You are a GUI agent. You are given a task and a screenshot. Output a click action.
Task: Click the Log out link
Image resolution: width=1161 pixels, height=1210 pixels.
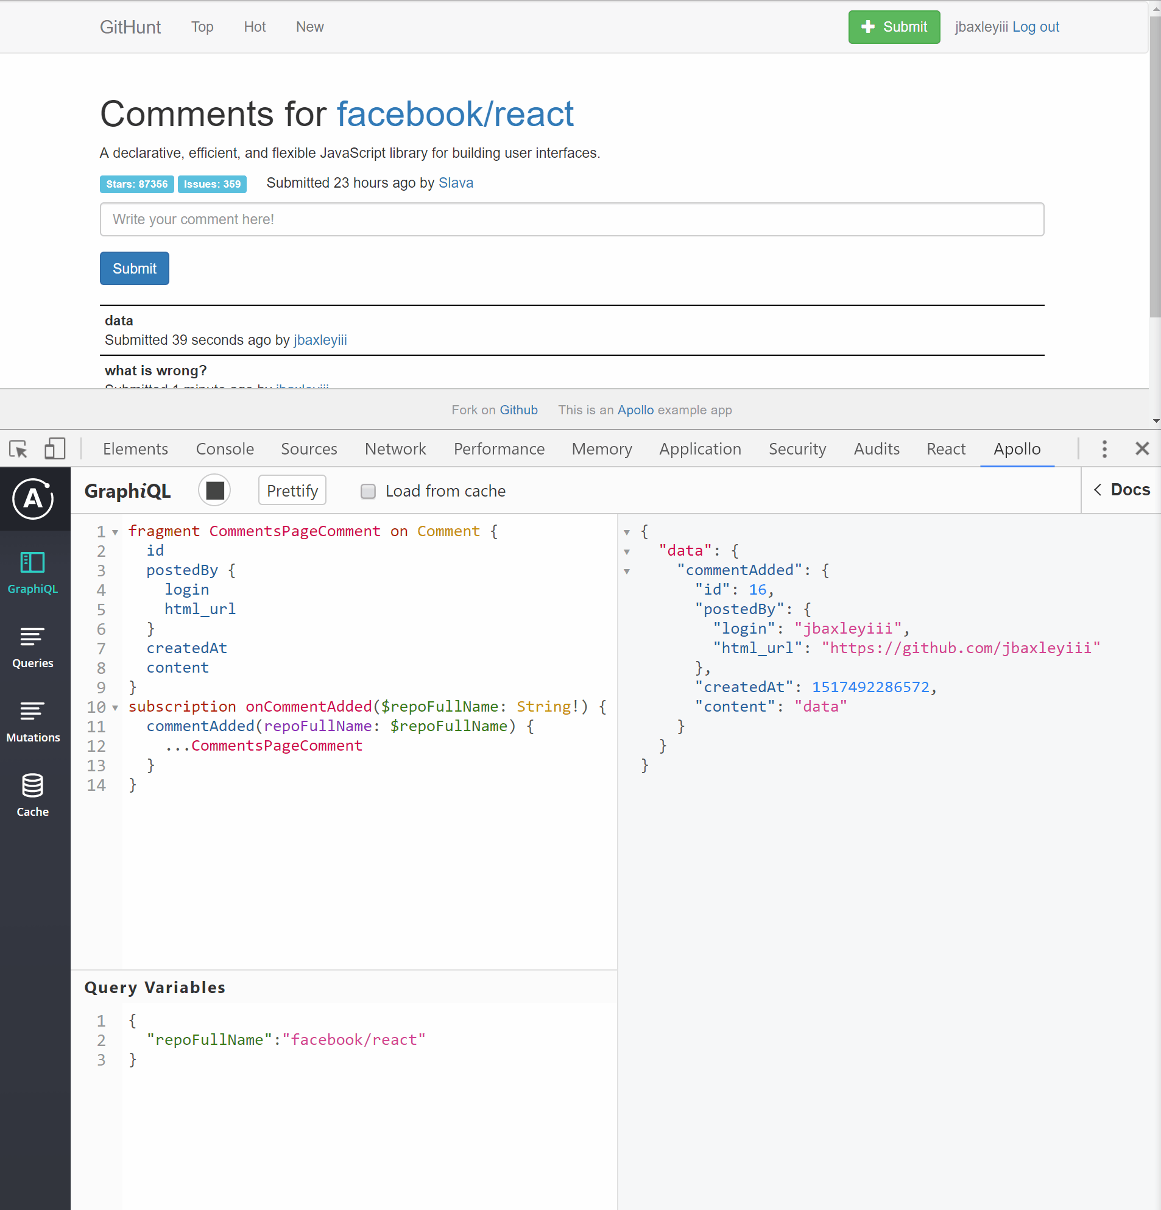[1035, 27]
